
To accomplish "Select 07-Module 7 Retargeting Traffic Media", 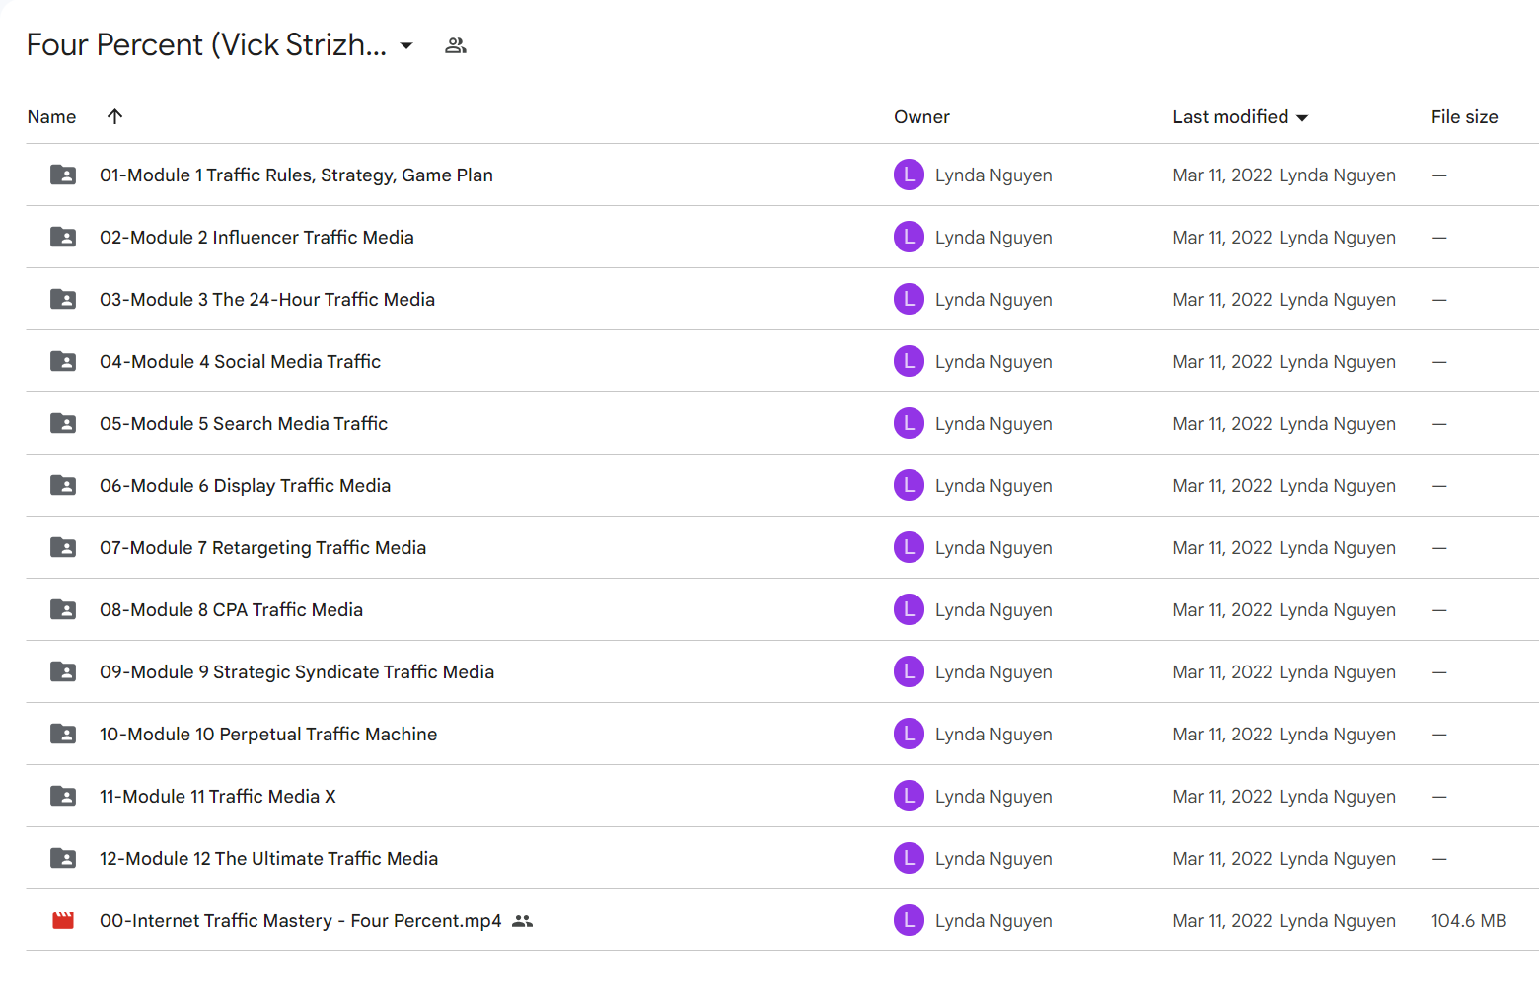I will pos(262,548).
